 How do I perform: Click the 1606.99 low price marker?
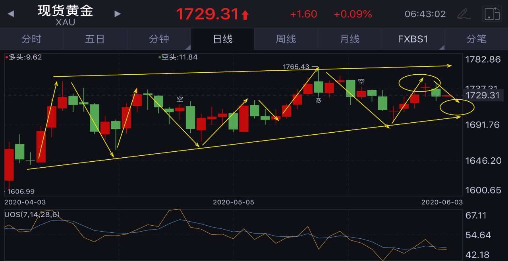coord(21,191)
